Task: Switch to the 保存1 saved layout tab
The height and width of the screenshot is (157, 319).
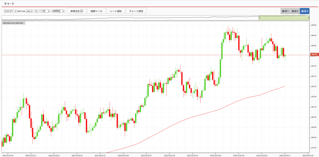Action: click(x=285, y=11)
